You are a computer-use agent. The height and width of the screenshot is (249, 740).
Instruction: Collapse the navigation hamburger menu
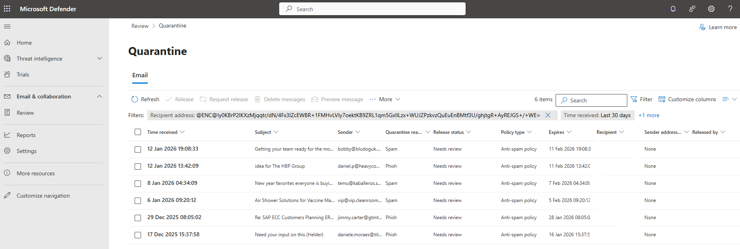[x=7, y=27]
